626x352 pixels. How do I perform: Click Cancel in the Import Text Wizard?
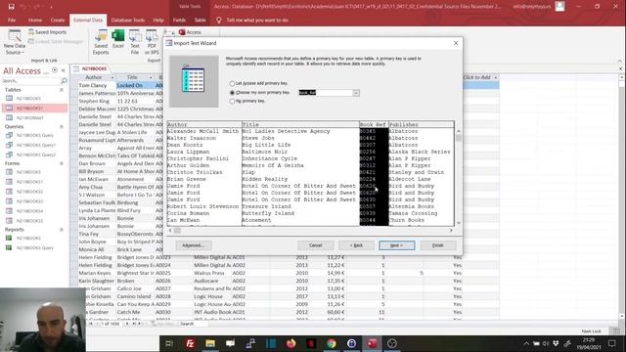click(315, 245)
